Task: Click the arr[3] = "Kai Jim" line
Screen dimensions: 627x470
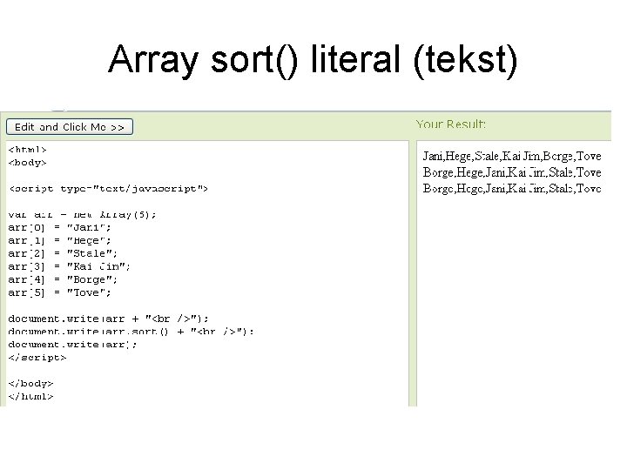Action: (69, 266)
